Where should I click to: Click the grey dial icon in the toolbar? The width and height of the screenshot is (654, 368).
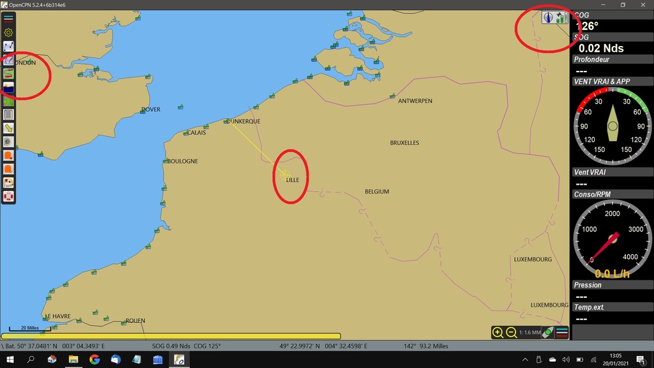click(x=8, y=142)
